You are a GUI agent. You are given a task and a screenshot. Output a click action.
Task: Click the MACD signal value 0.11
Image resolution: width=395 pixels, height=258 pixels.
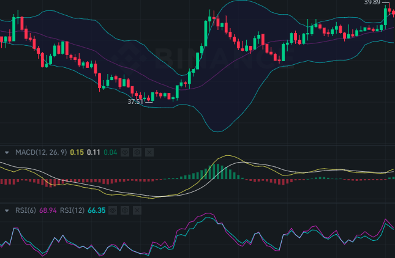[x=94, y=152]
